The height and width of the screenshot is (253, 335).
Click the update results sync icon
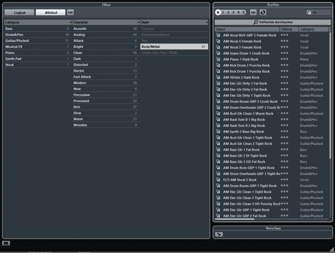(x=263, y=12)
